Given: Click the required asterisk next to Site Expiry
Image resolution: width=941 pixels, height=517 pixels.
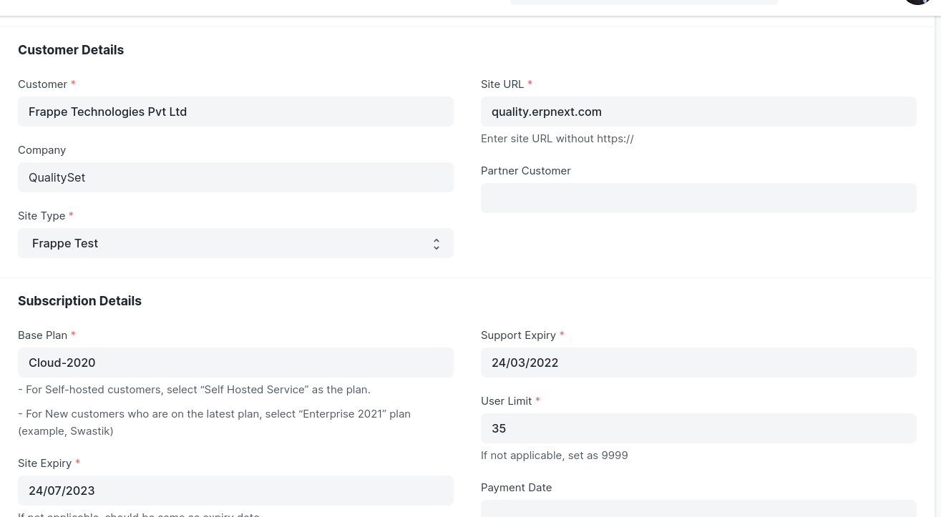Looking at the screenshot, I should click(x=77, y=463).
